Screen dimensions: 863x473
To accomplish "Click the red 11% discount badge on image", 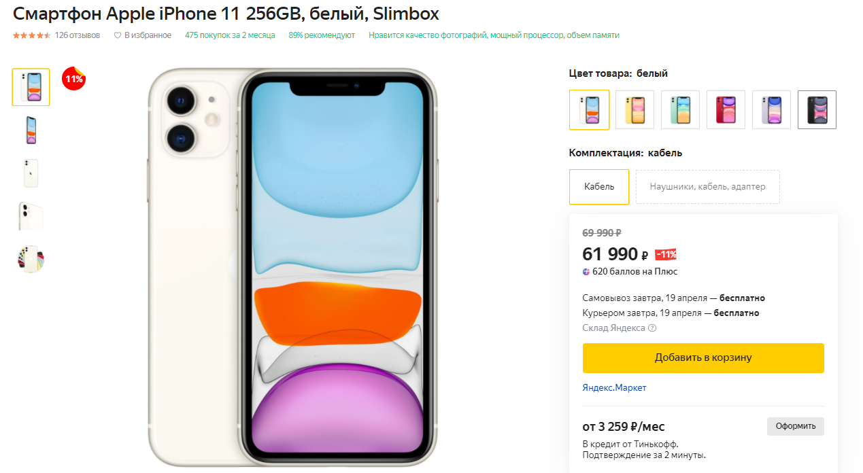I will (x=73, y=79).
